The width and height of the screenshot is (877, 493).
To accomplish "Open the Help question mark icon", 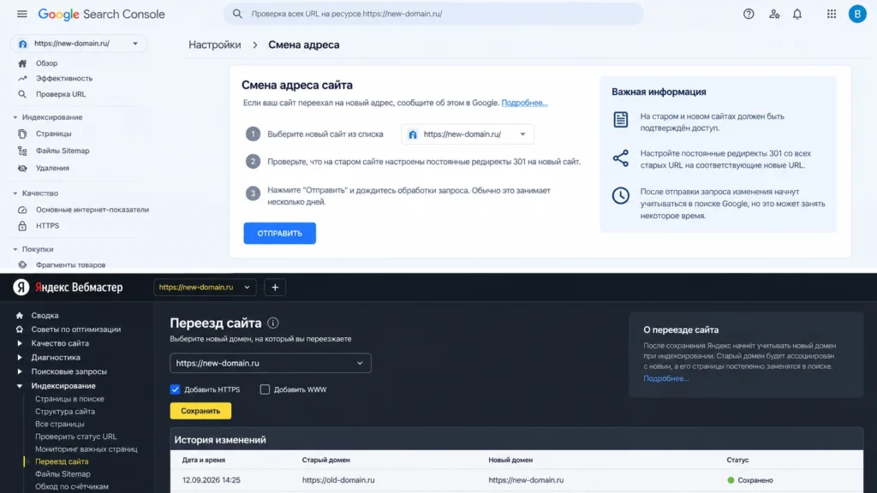I will (x=749, y=14).
